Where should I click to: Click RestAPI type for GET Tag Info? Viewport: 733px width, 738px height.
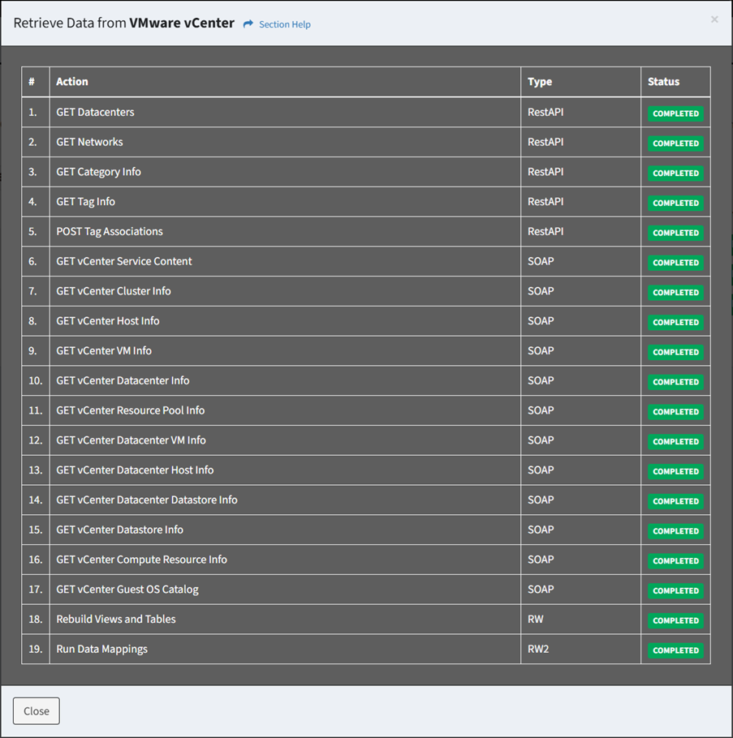(x=545, y=201)
